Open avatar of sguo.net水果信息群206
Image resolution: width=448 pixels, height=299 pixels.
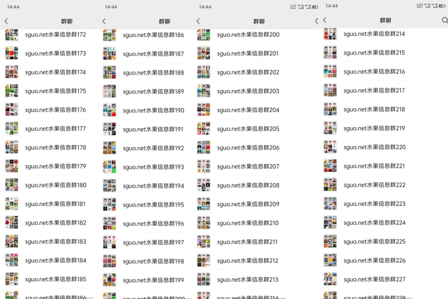click(x=204, y=147)
